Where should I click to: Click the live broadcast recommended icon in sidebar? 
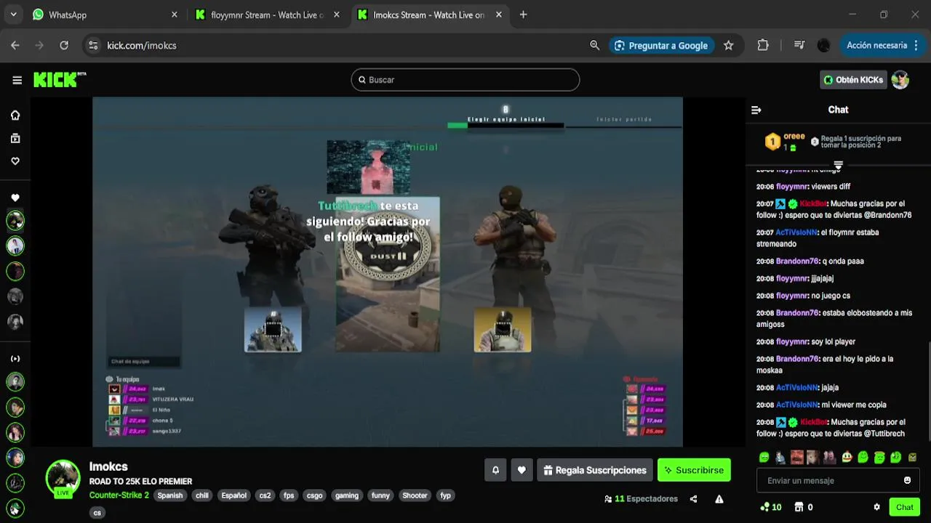15,359
